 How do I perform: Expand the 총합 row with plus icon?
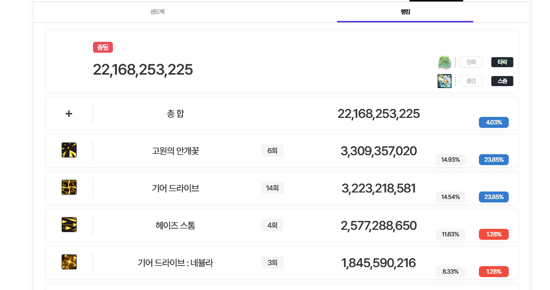pos(69,113)
